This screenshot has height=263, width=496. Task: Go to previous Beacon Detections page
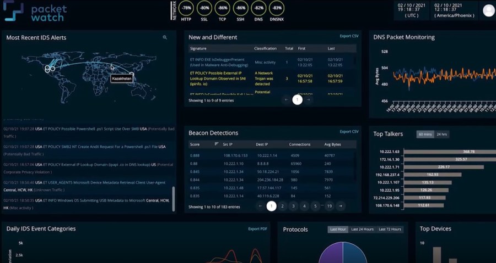260,206
